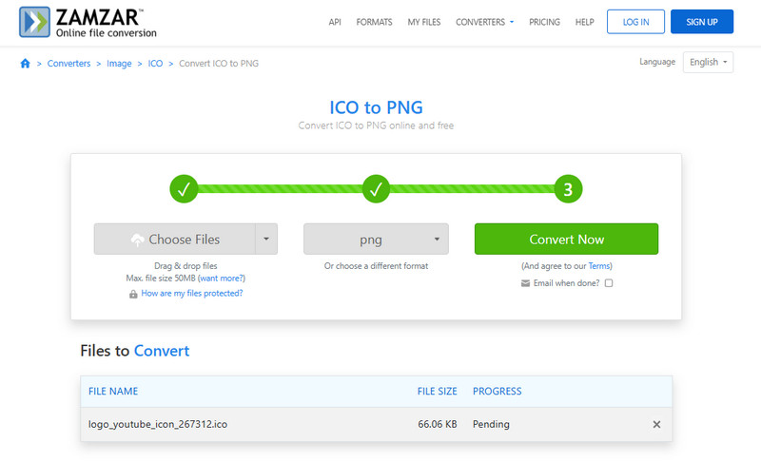Open the API menu item
The image size is (761, 462).
tap(335, 22)
